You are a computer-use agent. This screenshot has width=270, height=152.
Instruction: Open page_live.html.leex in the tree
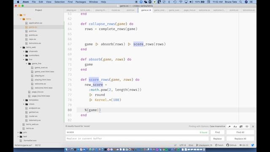pos(41,96)
